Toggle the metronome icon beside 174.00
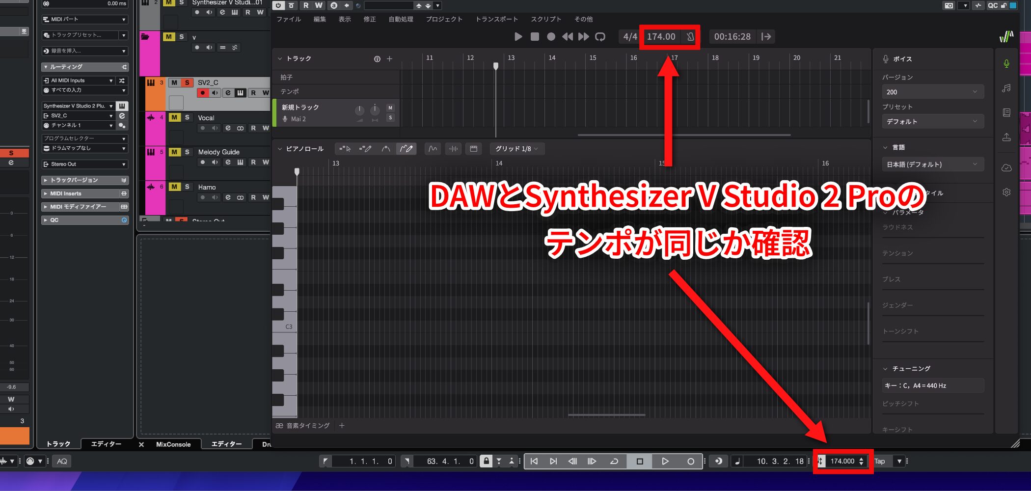The image size is (1031, 491). click(690, 37)
